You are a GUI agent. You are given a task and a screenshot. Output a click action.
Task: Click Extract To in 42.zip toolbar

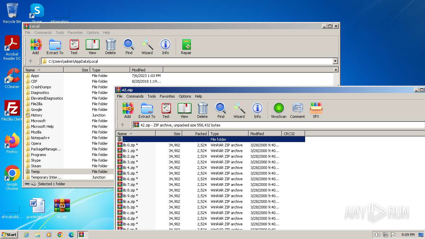(147, 110)
